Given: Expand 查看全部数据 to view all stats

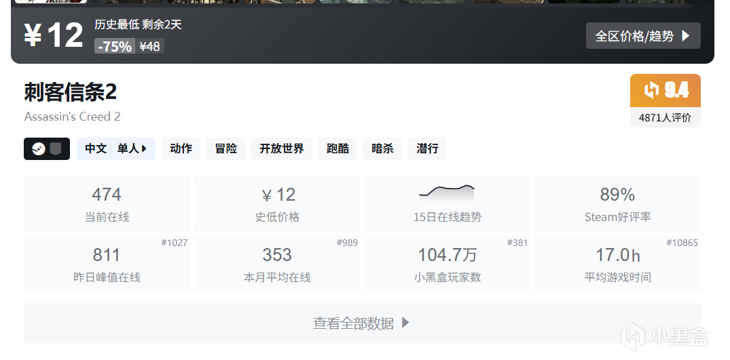Looking at the screenshot, I should point(362,323).
